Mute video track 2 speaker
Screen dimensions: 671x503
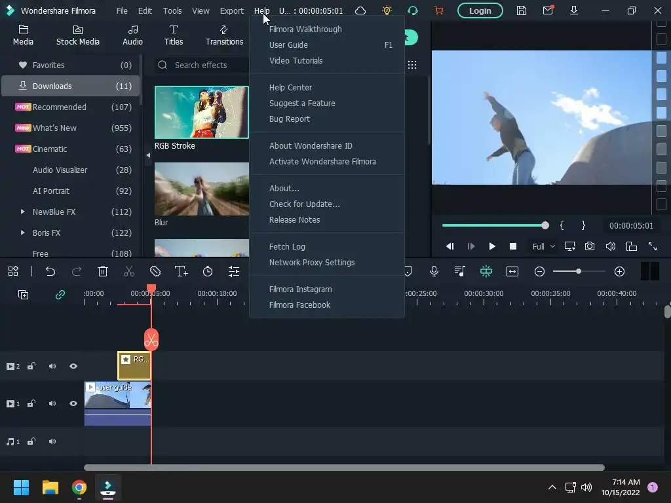click(52, 366)
